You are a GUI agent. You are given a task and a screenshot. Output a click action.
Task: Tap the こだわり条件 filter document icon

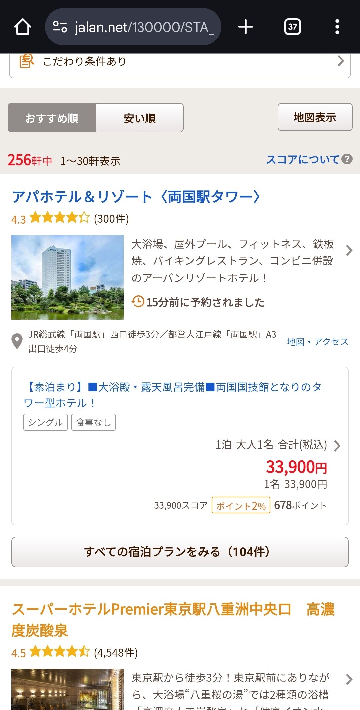tap(26, 61)
